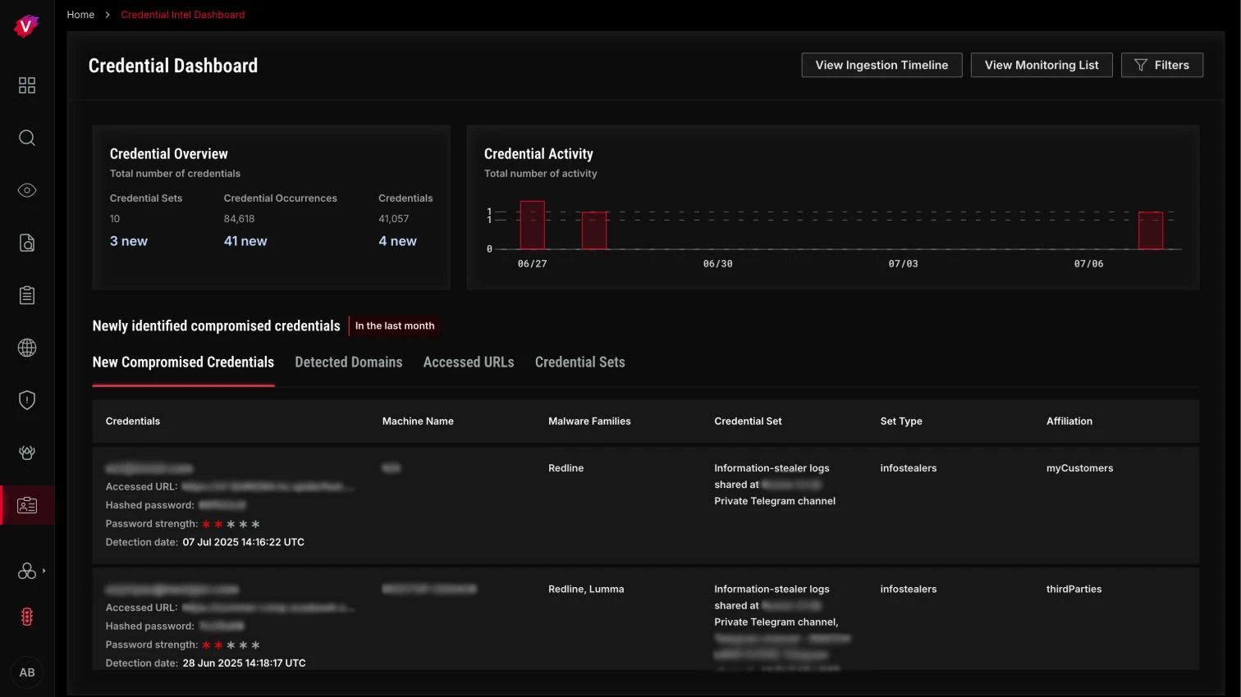The width and height of the screenshot is (1241, 697).
Task: Open the highlighted credential intel sidebar icon
Action: [27, 505]
